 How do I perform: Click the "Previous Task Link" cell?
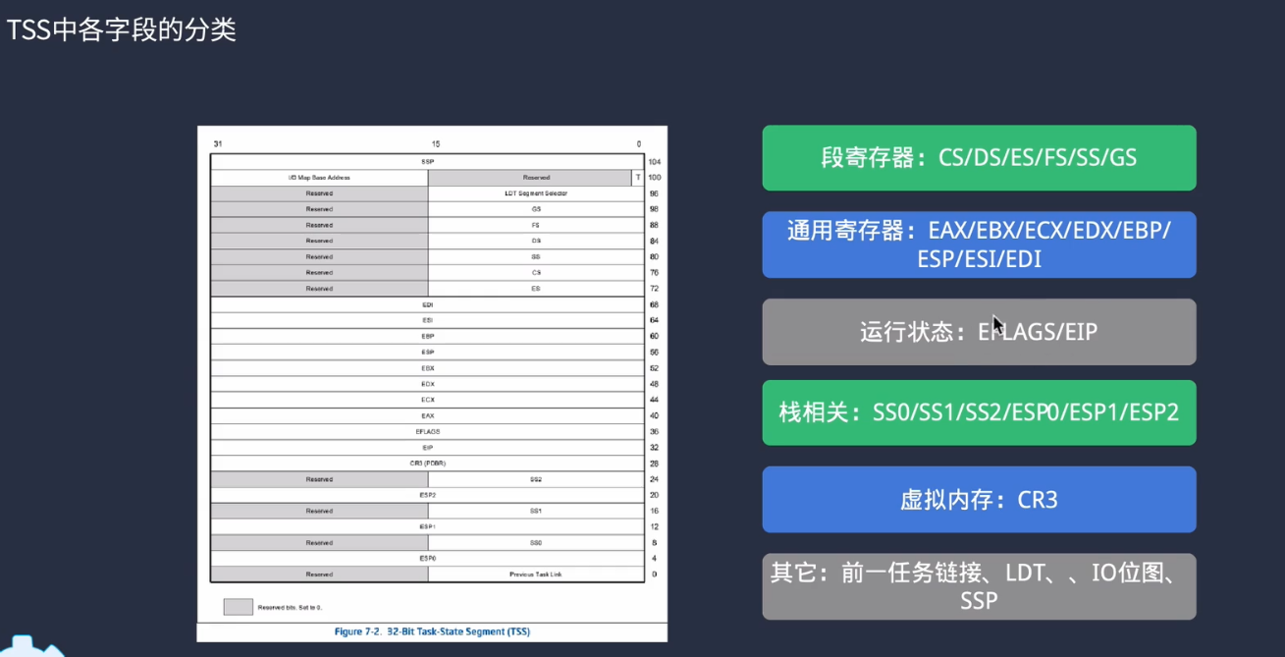pyautogui.click(x=536, y=574)
